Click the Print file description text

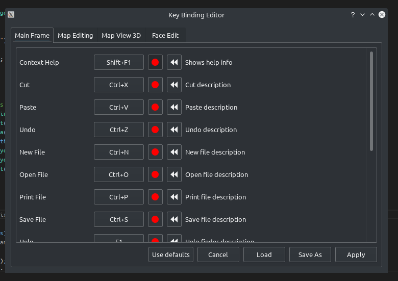pos(215,197)
